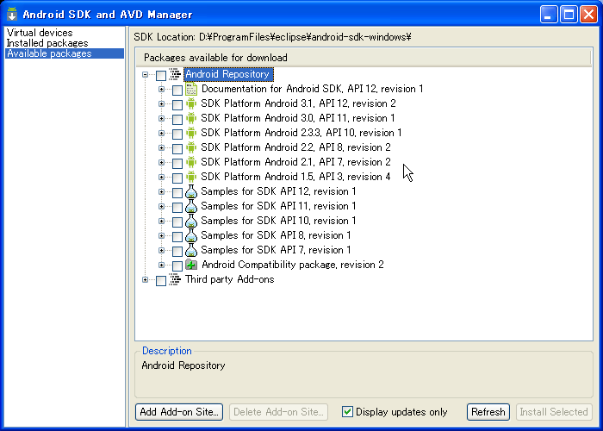Click Android robot icon for SDK Platform 2.1
This screenshot has width=603, height=431.
click(x=191, y=162)
